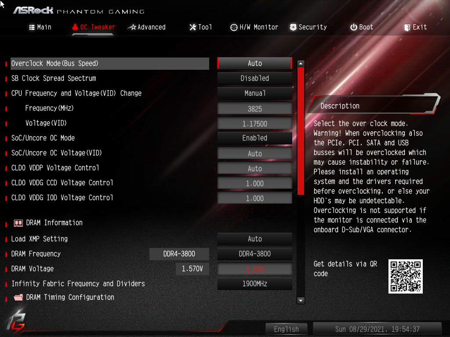This screenshot has height=337, width=450.
Task: Go to the Tool tab
Action: pyautogui.click(x=200, y=27)
